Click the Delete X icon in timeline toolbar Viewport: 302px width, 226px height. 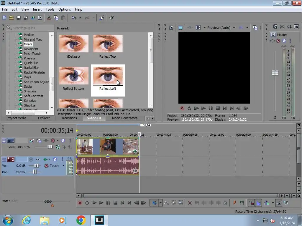pos(190,203)
